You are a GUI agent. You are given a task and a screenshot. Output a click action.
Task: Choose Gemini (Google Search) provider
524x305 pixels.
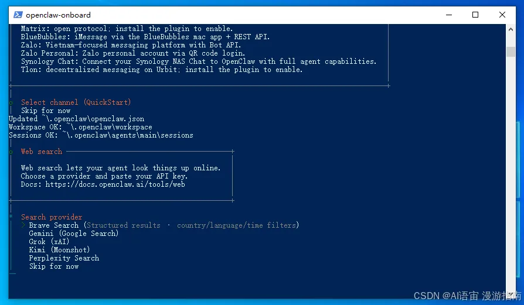pos(73,233)
